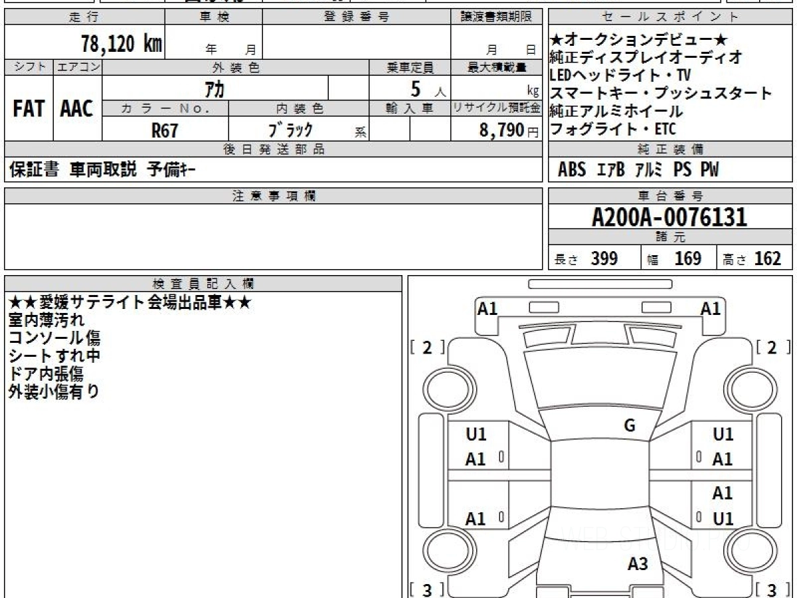Select the color number R67
797x598 pixels.
[165, 130]
